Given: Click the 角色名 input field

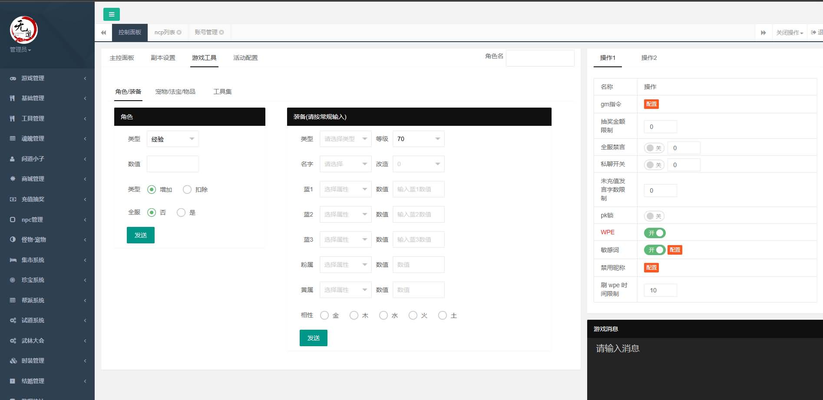Looking at the screenshot, I should pyautogui.click(x=540, y=58).
